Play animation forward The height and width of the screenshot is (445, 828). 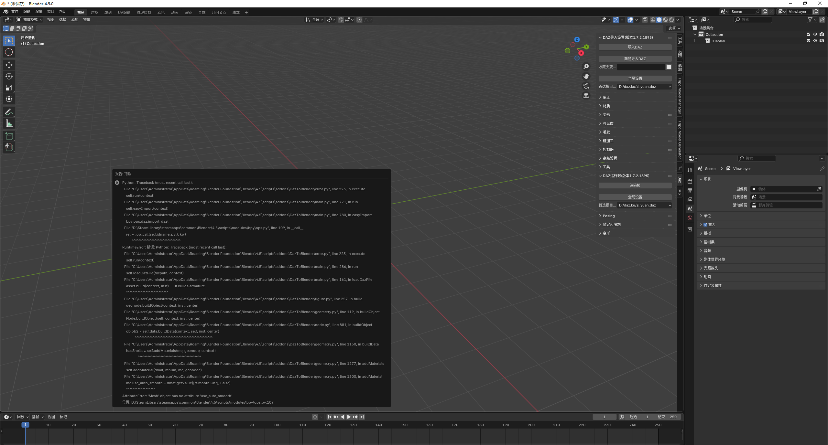pyautogui.click(x=349, y=417)
